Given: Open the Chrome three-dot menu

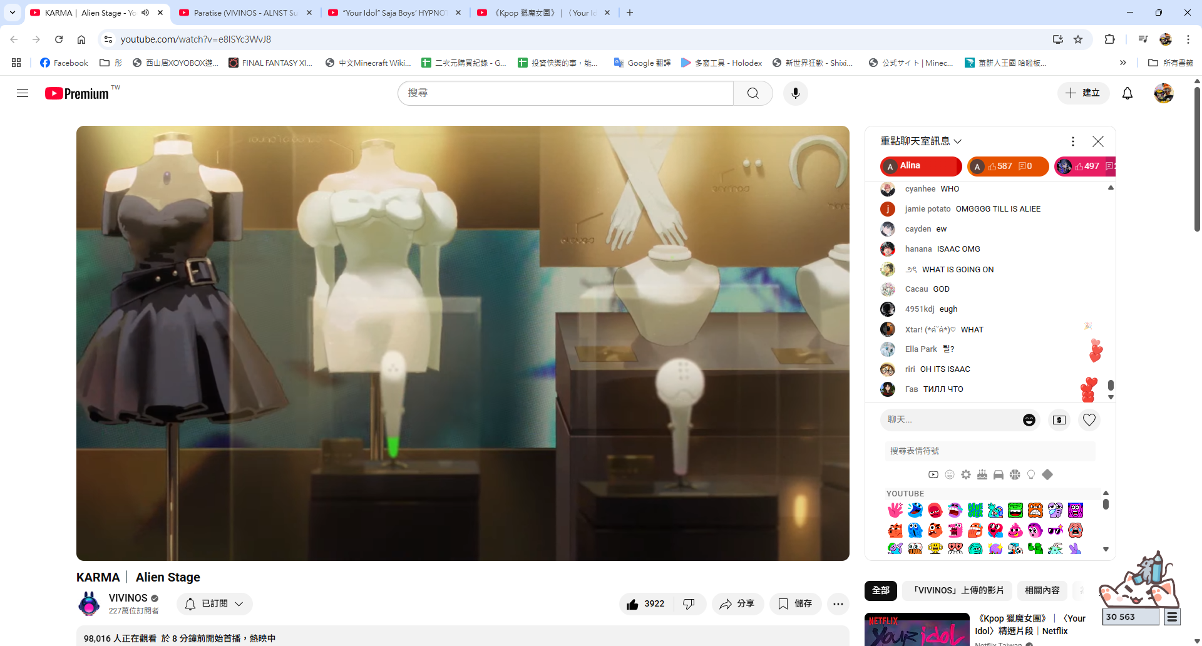Looking at the screenshot, I should [1188, 39].
